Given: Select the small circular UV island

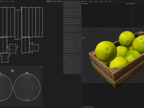Looking at the screenshot, I should 12,71.
